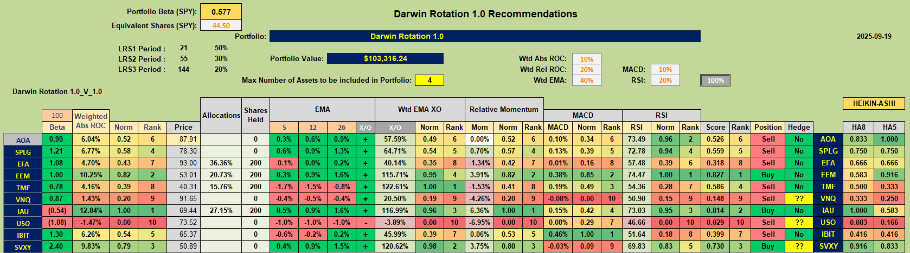Click the date 2025-09-19

tap(874, 36)
